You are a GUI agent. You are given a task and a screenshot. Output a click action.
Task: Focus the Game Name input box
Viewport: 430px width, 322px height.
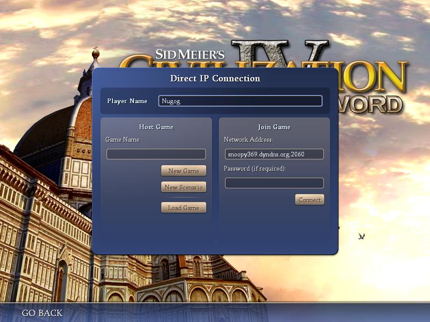tap(156, 154)
